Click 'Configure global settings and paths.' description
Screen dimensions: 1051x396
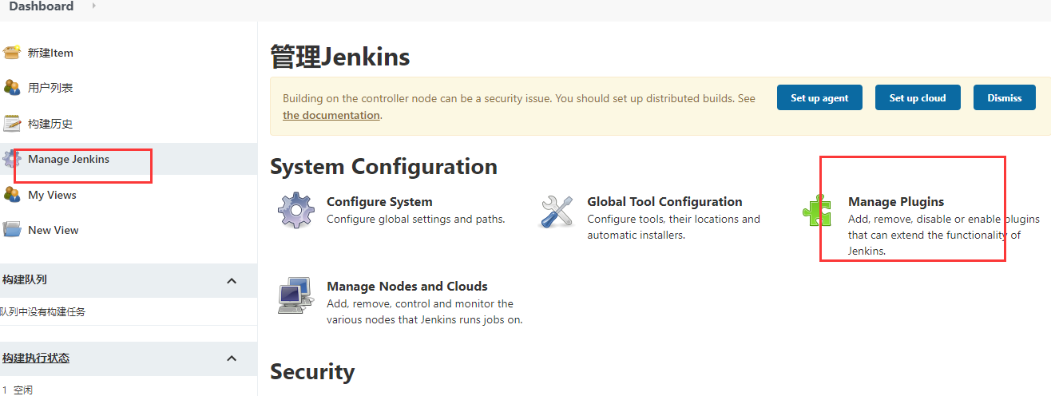[416, 219]
